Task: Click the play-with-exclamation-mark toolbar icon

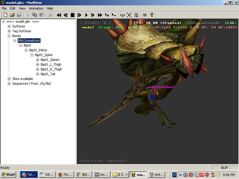Action: point(93,15)
